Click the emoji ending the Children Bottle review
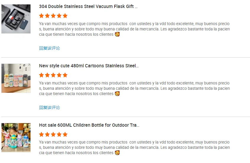The height and width of the screenshot is (163, 250). pos(117,153)
